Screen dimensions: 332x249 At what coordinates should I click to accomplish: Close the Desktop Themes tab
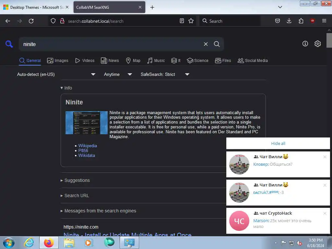pos(67,7)
